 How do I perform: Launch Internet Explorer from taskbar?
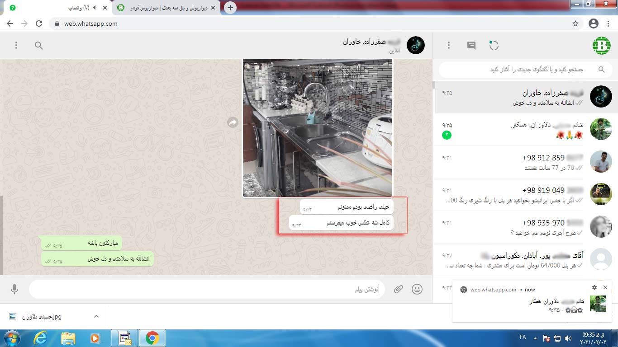pos(40,338)
